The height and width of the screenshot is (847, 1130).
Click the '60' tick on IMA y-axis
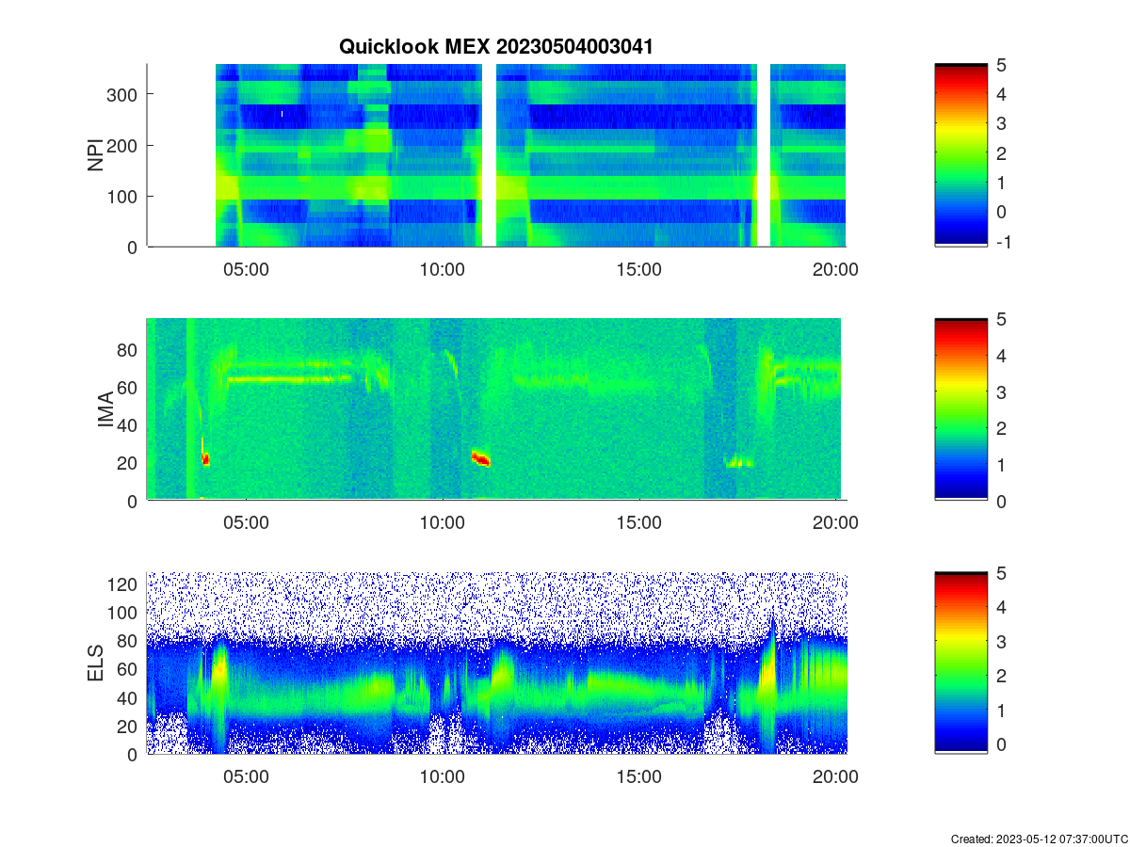point(128,387)
